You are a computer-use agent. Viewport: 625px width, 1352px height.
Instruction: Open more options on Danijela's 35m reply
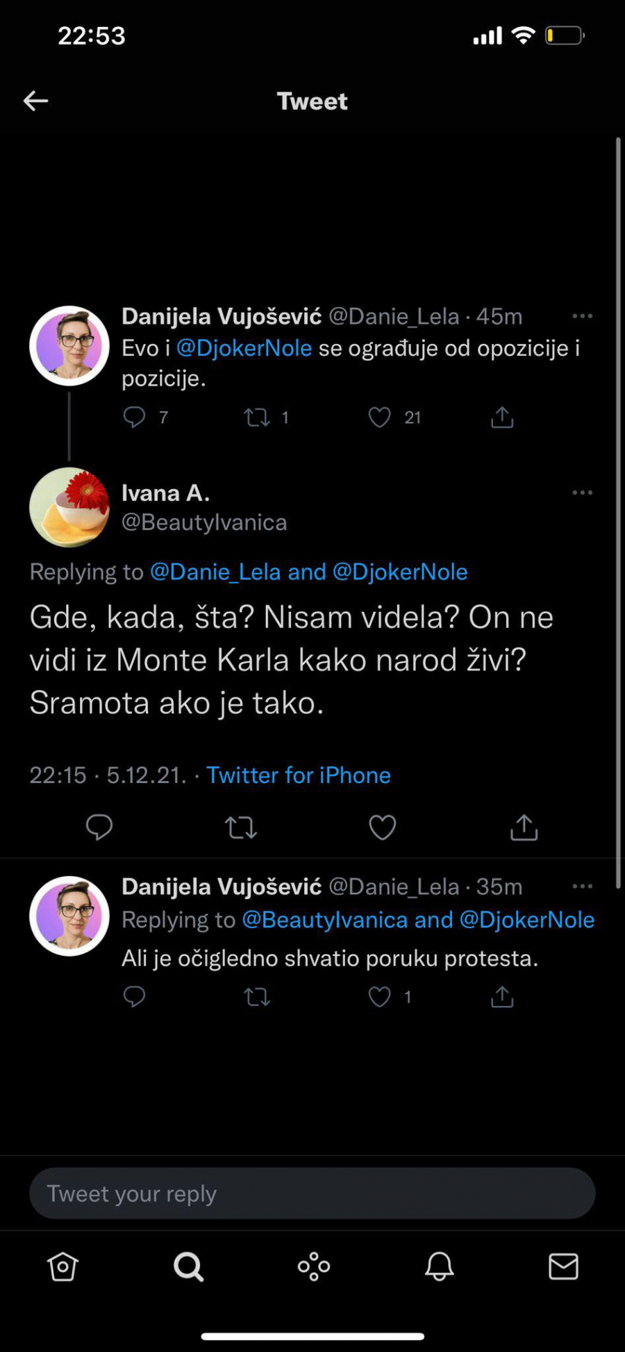[x=582, y=887]
